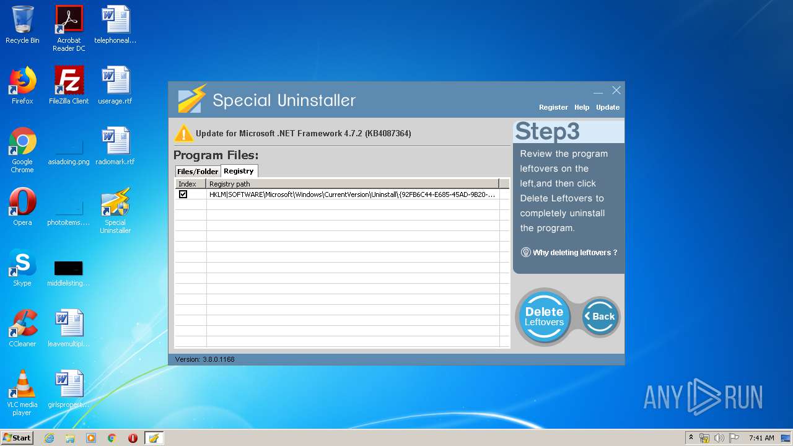Open FileZilla Client desktop shortcut
Viewport: 793px width, 446px height.
tap(69, 85)
